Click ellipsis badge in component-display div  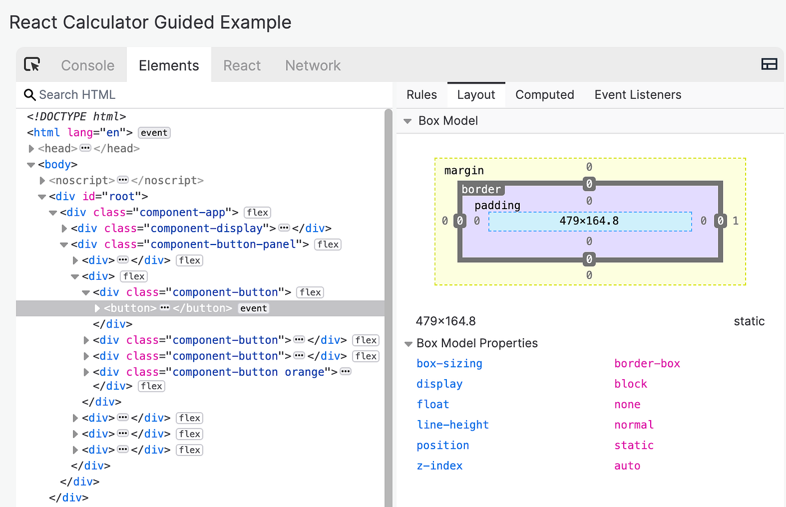coord(284,228)
